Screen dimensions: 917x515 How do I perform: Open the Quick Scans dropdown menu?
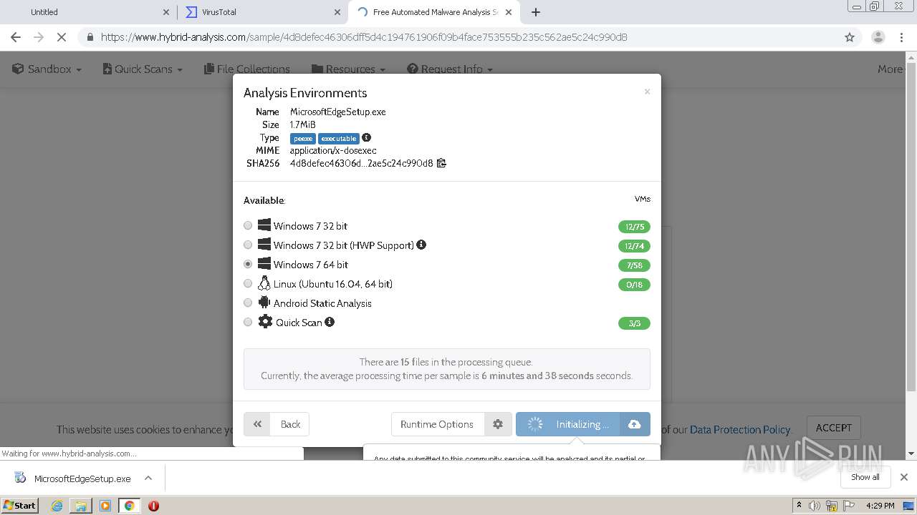(143, 69)
